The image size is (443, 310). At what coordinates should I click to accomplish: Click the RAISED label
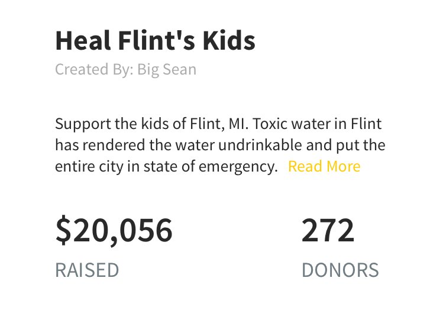pyautogui.click(x=87, y=270)
